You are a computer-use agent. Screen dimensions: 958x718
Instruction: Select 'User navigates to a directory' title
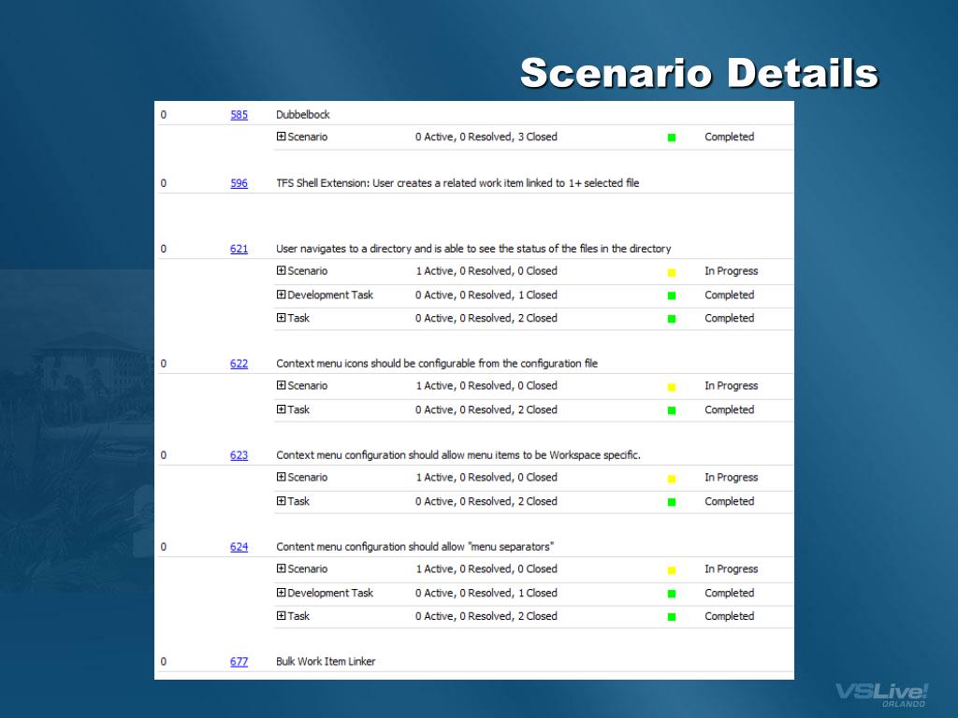[473, 249]
